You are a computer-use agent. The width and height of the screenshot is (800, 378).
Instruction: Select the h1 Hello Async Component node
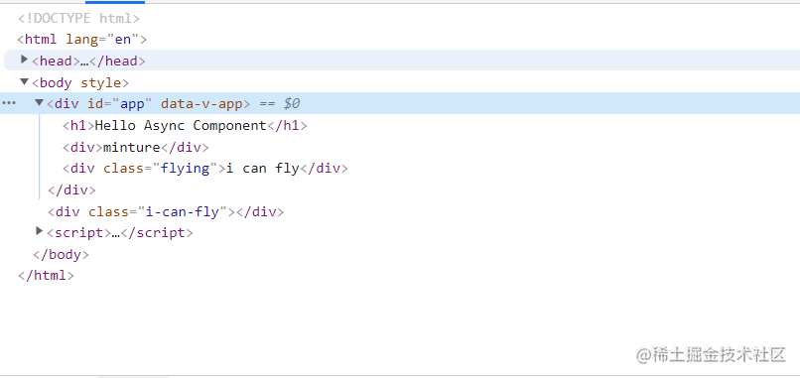[x=186, y=125]
